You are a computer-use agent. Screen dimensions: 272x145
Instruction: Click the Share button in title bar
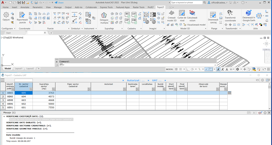click(x=59, y=3)
